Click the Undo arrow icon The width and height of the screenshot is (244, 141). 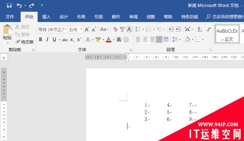(x=20, y=6)
